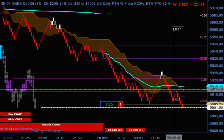Image resolution: width=224 pixels, height=140 pixels.
Task: Click the gray 5913,50 price marker
Action: point(215,89)
